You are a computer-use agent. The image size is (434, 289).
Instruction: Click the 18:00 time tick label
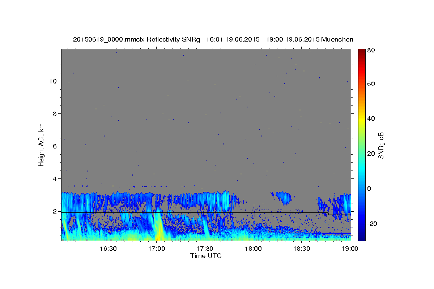[253, 249]
